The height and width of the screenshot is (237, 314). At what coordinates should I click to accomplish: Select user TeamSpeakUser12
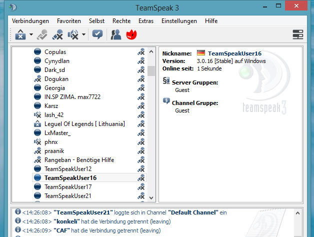[68, 169]
